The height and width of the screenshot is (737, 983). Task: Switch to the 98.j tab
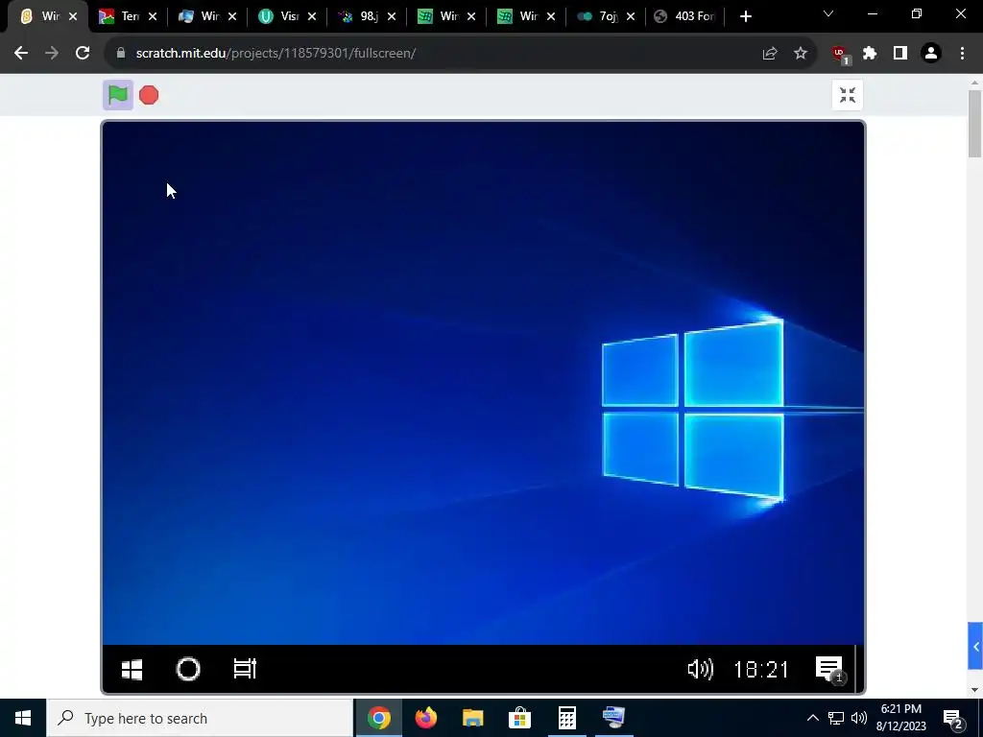point(359,16)
